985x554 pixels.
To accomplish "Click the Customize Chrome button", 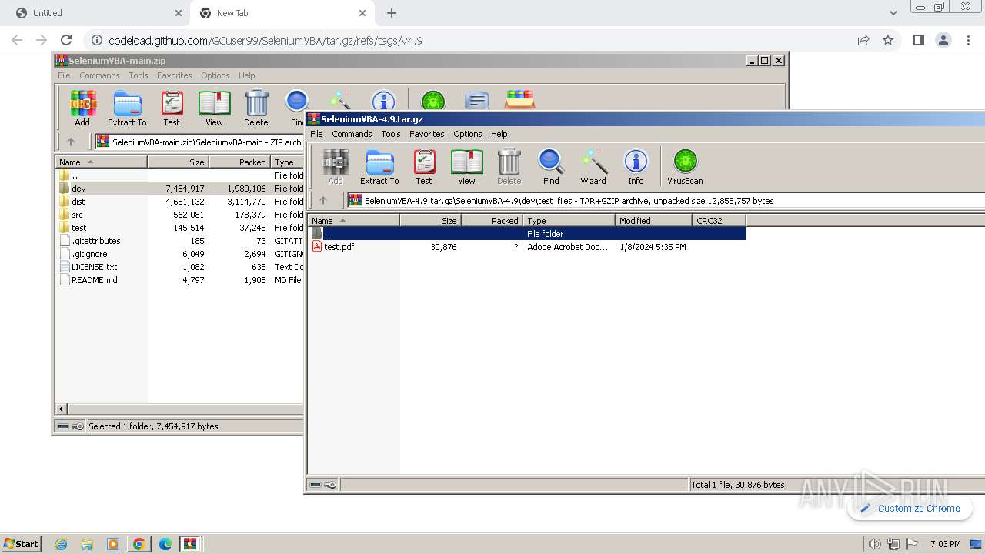I will coord(910,508).
